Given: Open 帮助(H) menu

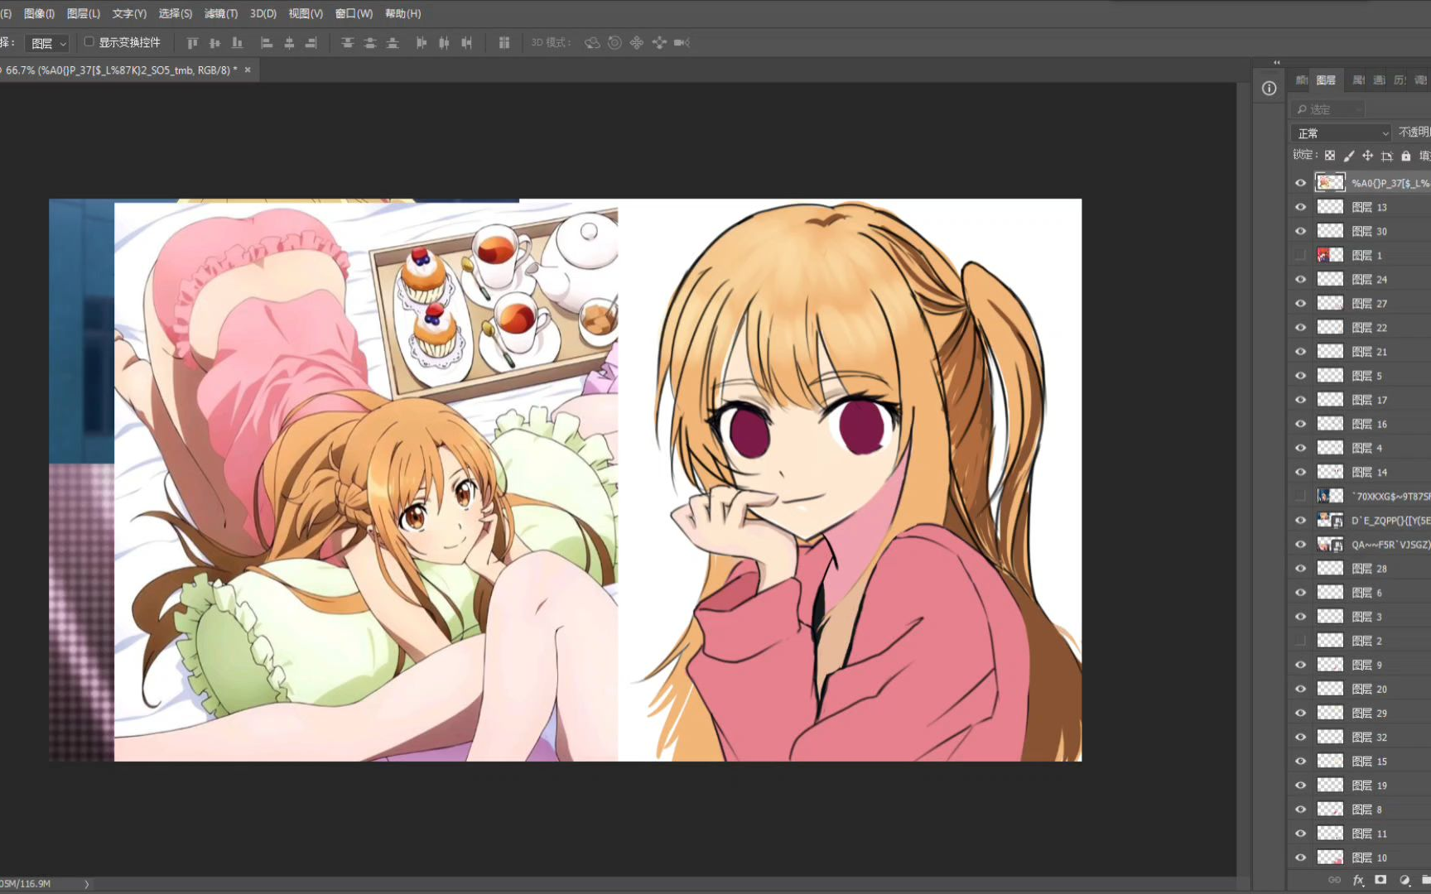Looking at the screenshot, I should coord(402,14).
